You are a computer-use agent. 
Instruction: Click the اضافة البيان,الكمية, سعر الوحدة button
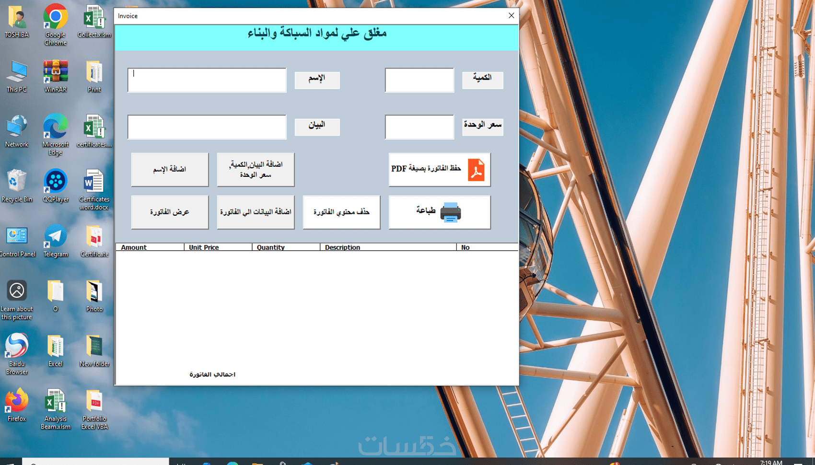256,170
